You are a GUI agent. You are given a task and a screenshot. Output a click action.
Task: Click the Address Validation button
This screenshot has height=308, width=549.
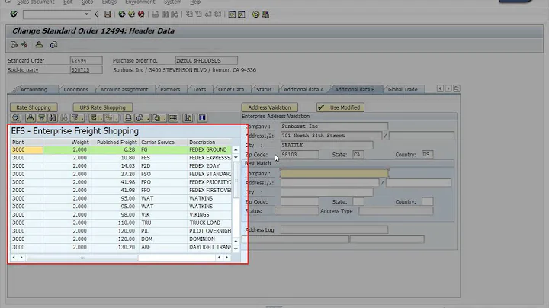pyautogui.click(x=270, y=107)
